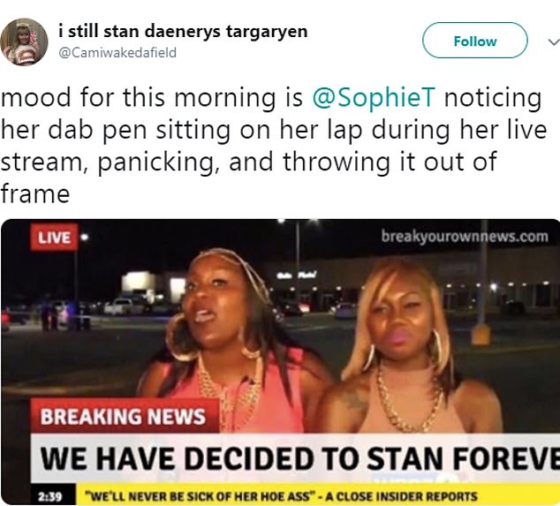Click the @Camiwakedafield handle
This screenshot has width=560, height=506.
coord(117,53)
